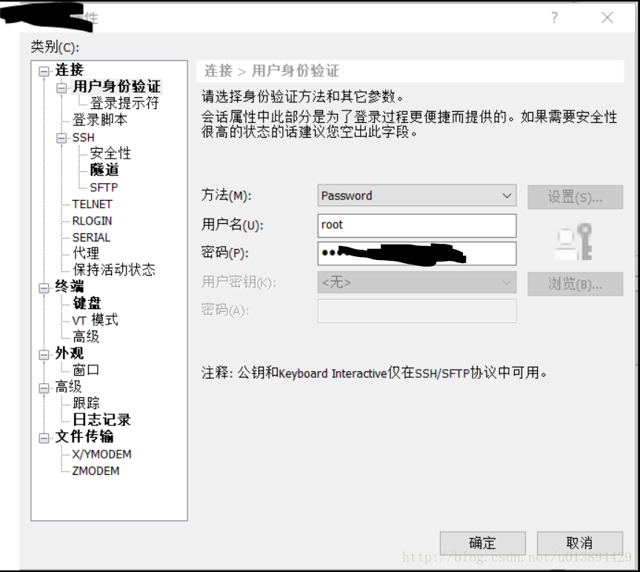640x572 pixels.
Task: Cancel with the 取消 button
Action: coord(579,543)
